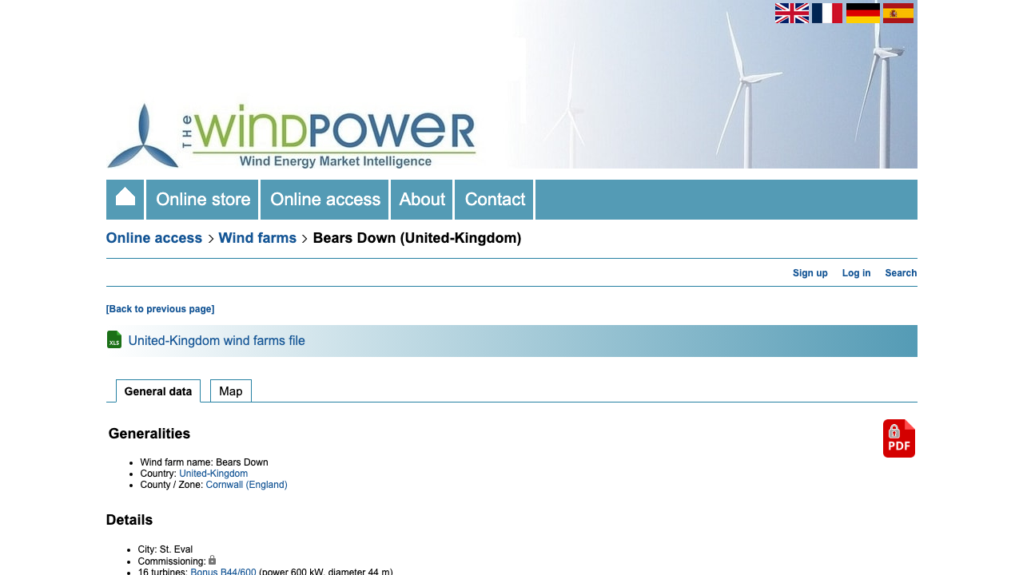
Task: Click Back to previous page
Action: coord(160,308)
